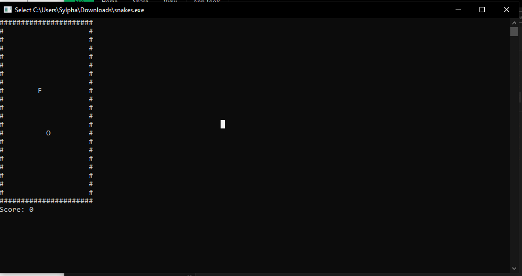This screenshot has width=522, height=276.
Task: Click the "Score: 0" text
Action: point(16,210)
